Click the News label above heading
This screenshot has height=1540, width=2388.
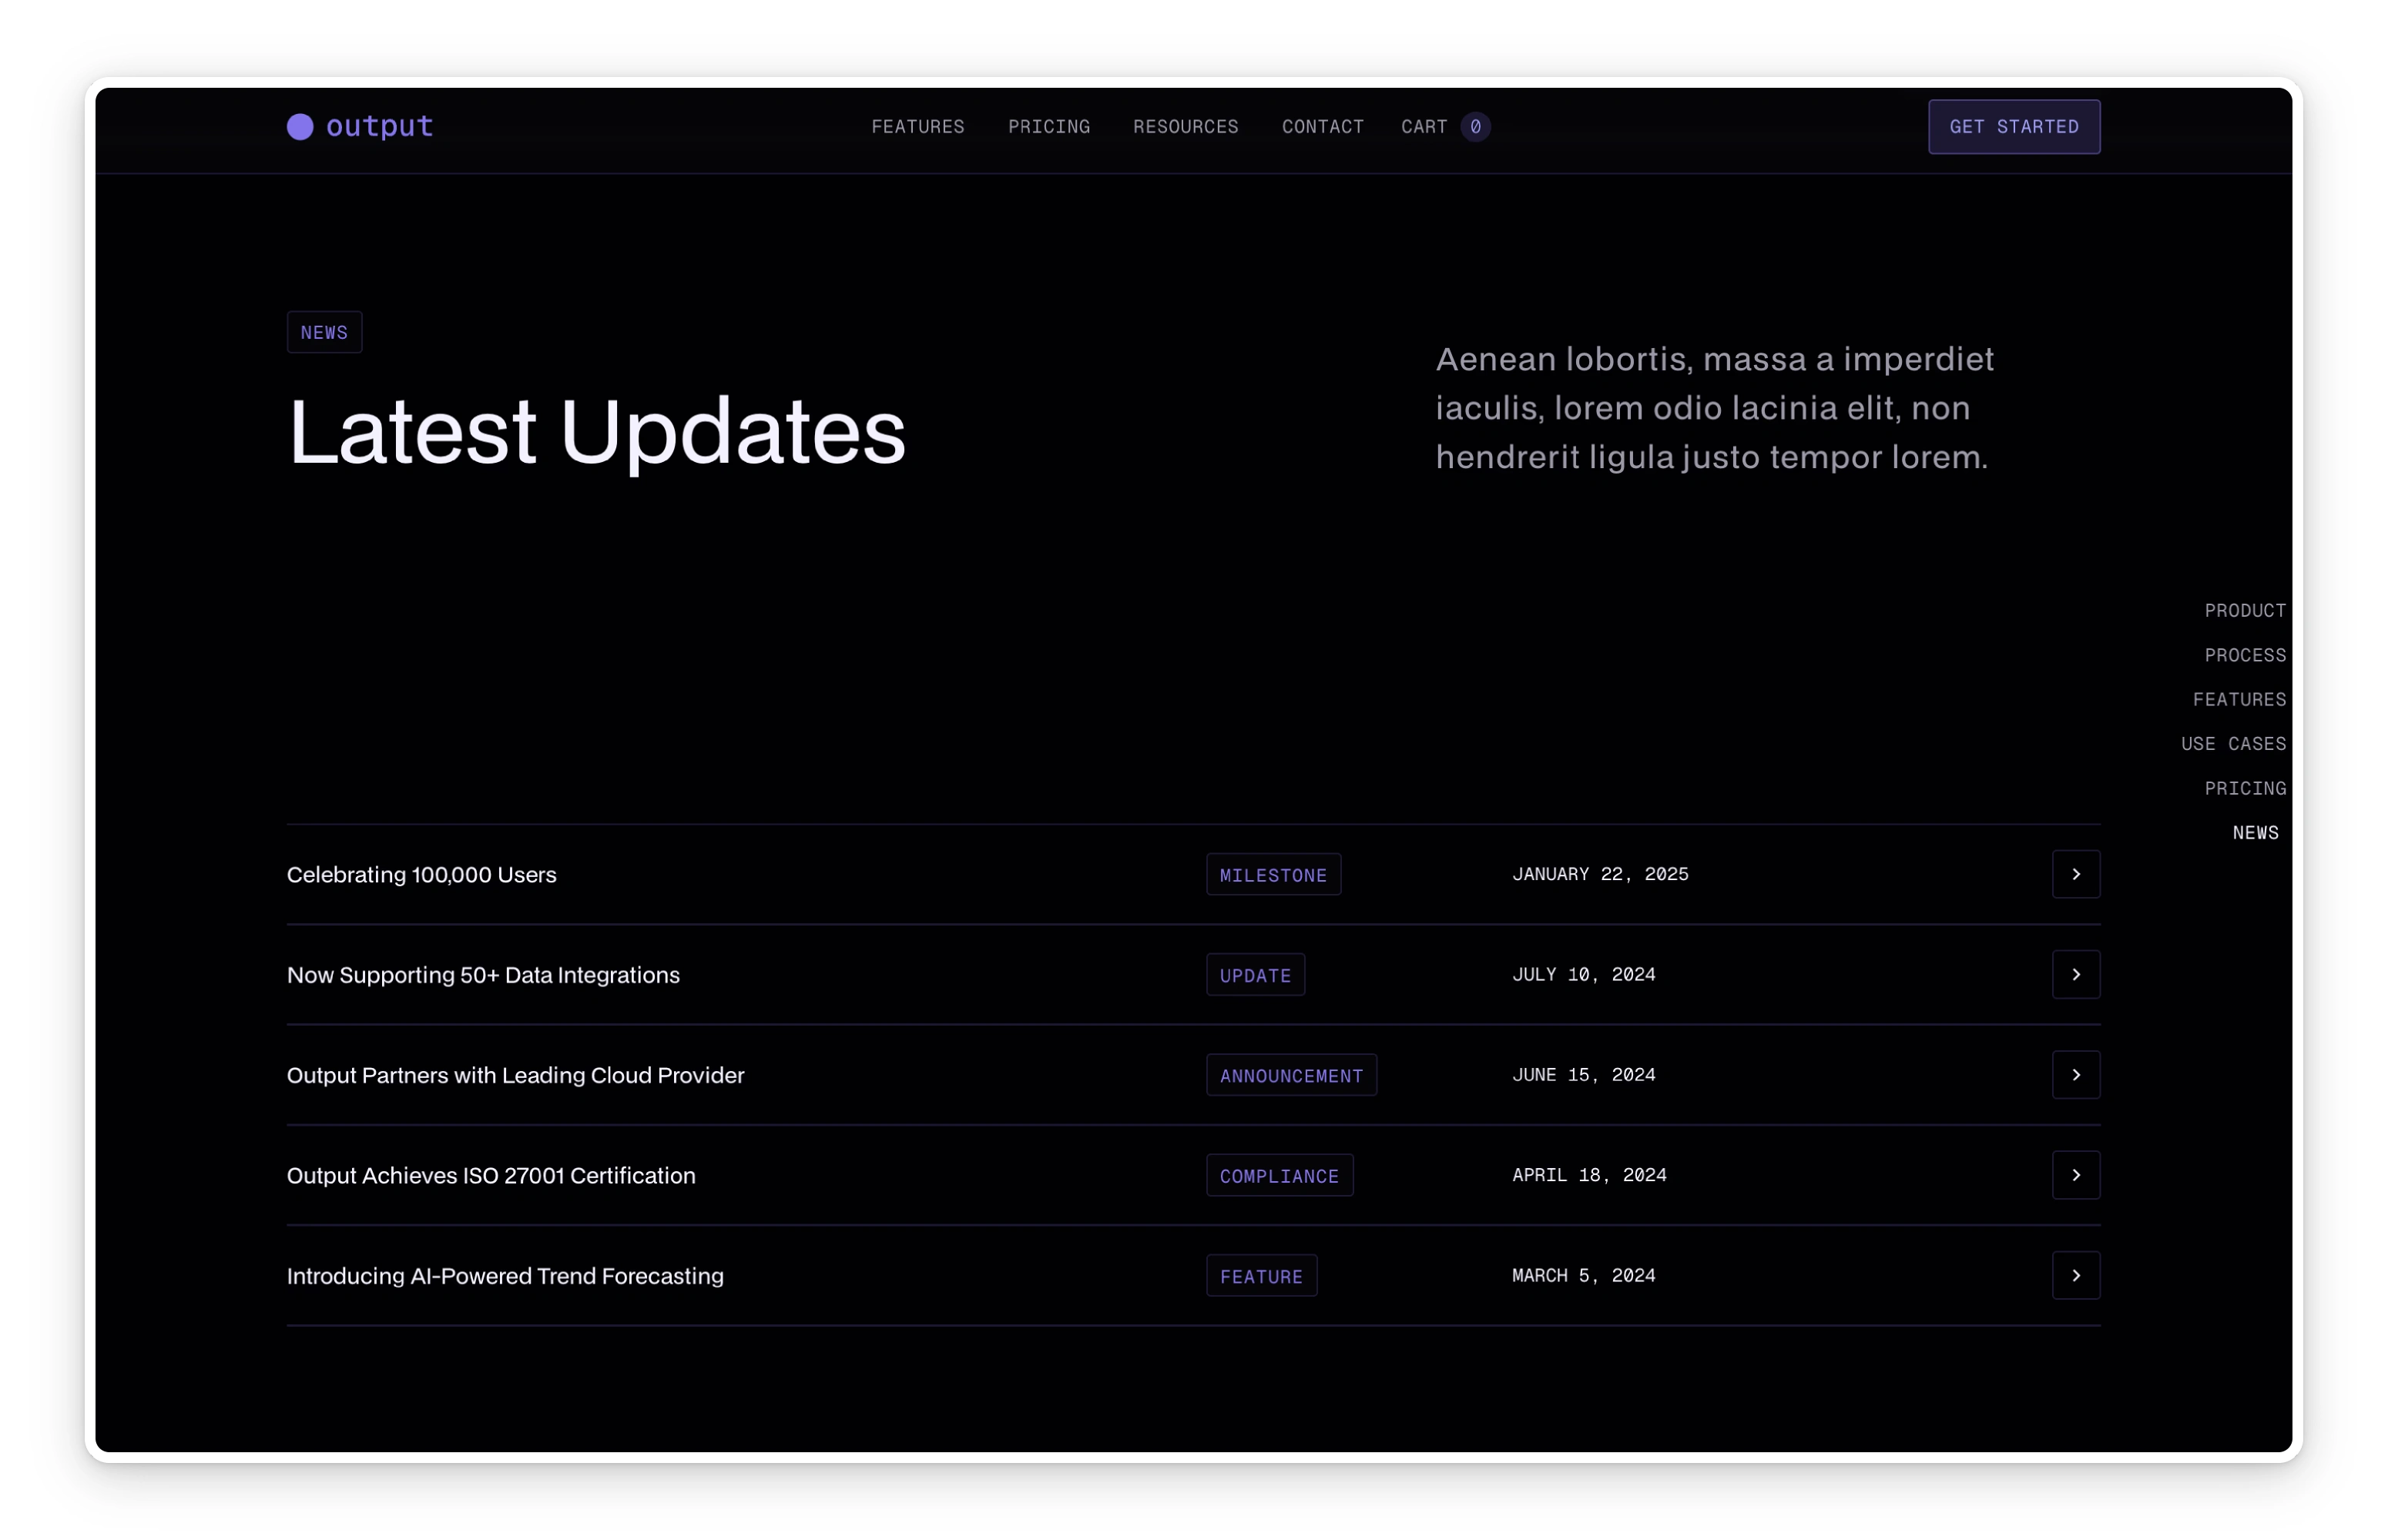(x=324, y=333)
